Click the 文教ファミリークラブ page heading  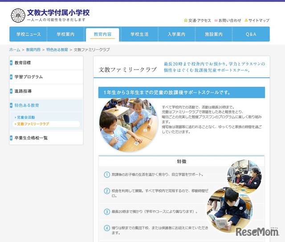point(127,70)
